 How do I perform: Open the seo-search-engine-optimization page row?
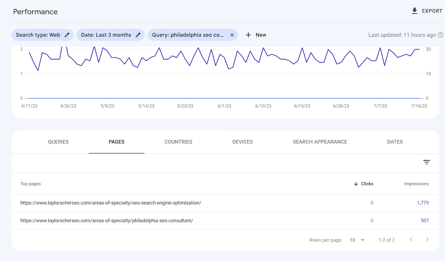(x=111, y=203)
